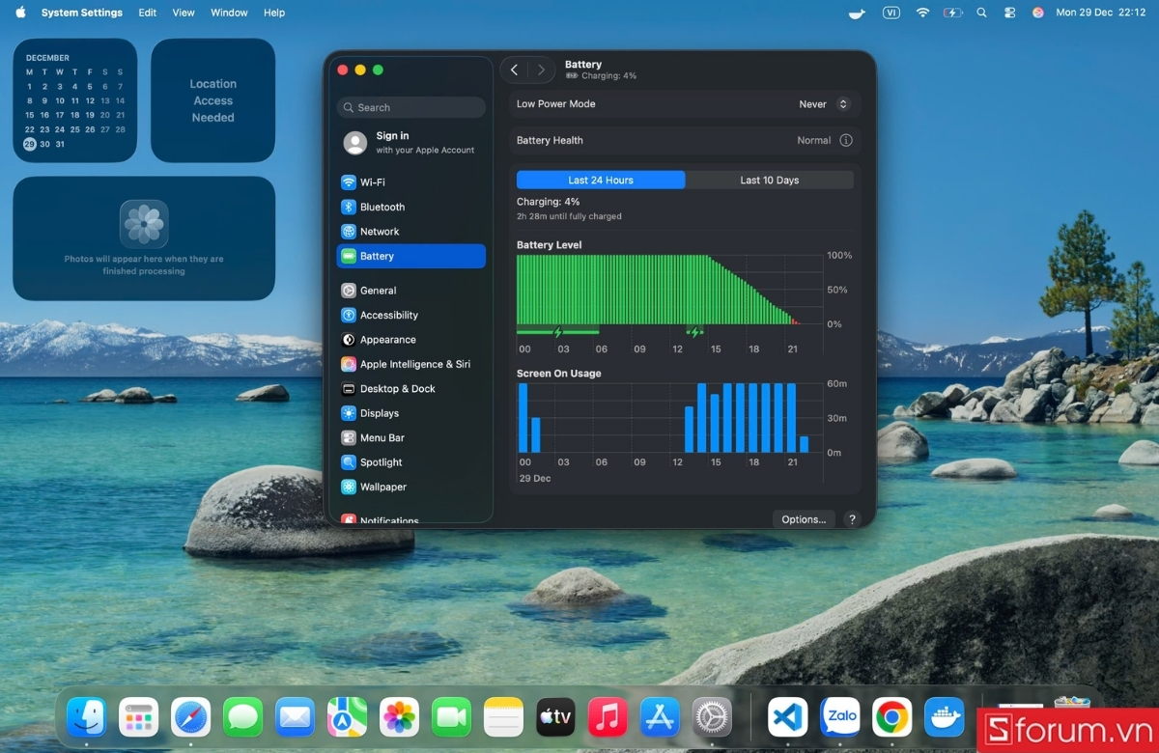Select Accessibility in the sidebar
The image size is (1159, 753).
(x=388, y=315)
